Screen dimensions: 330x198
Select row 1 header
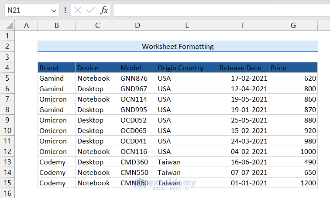pyautogui.click(x=7, y=36)
